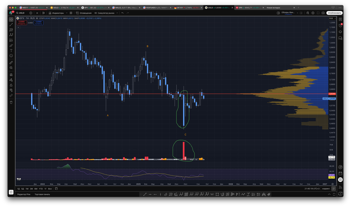This screenshot has height=207, width=351.
Task: Select the crosshair cursor tool
Action: coord(11,19)
